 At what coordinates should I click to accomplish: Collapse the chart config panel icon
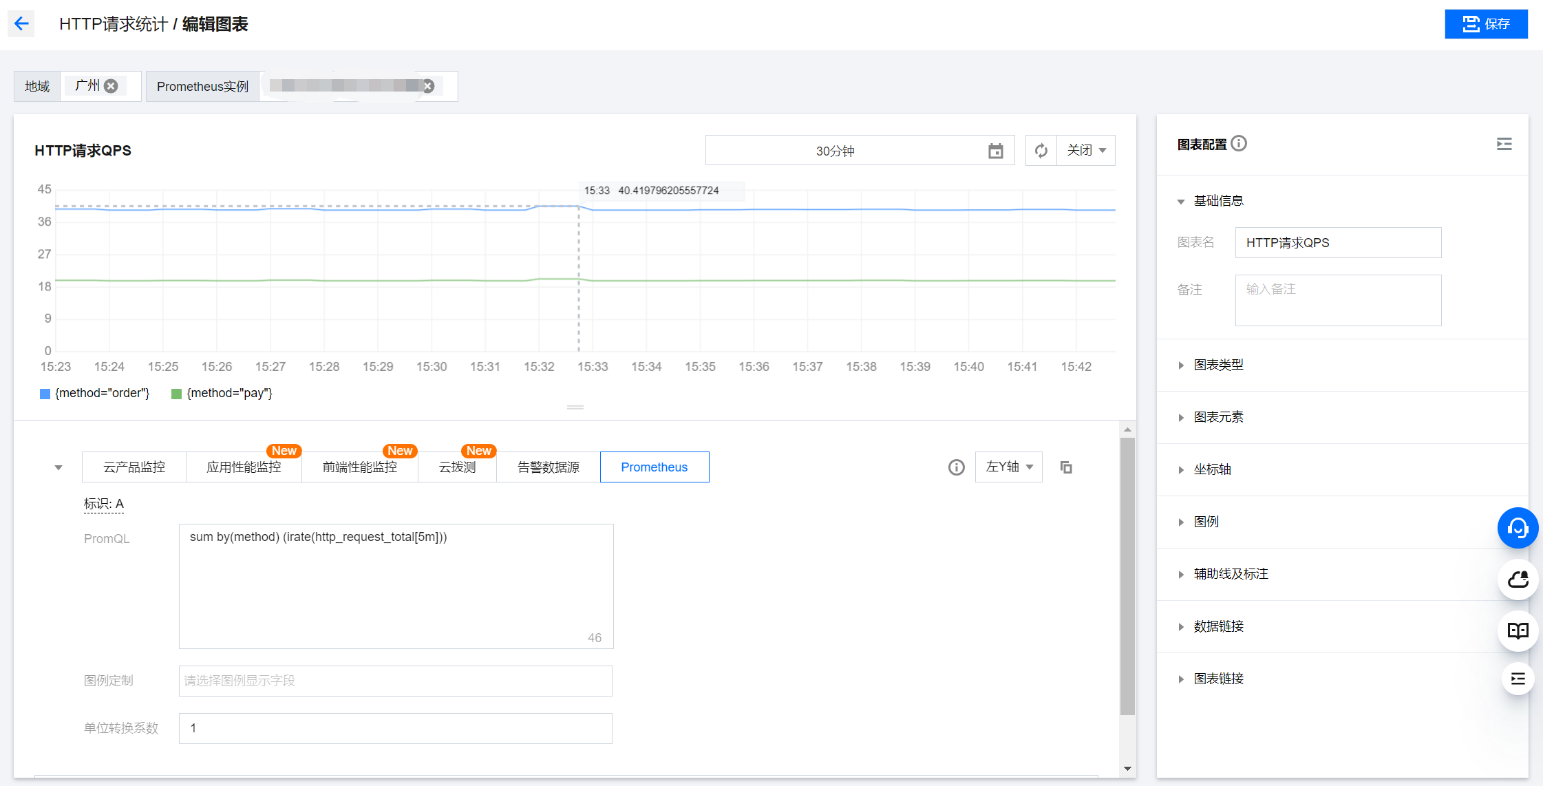click(1504, 144)
